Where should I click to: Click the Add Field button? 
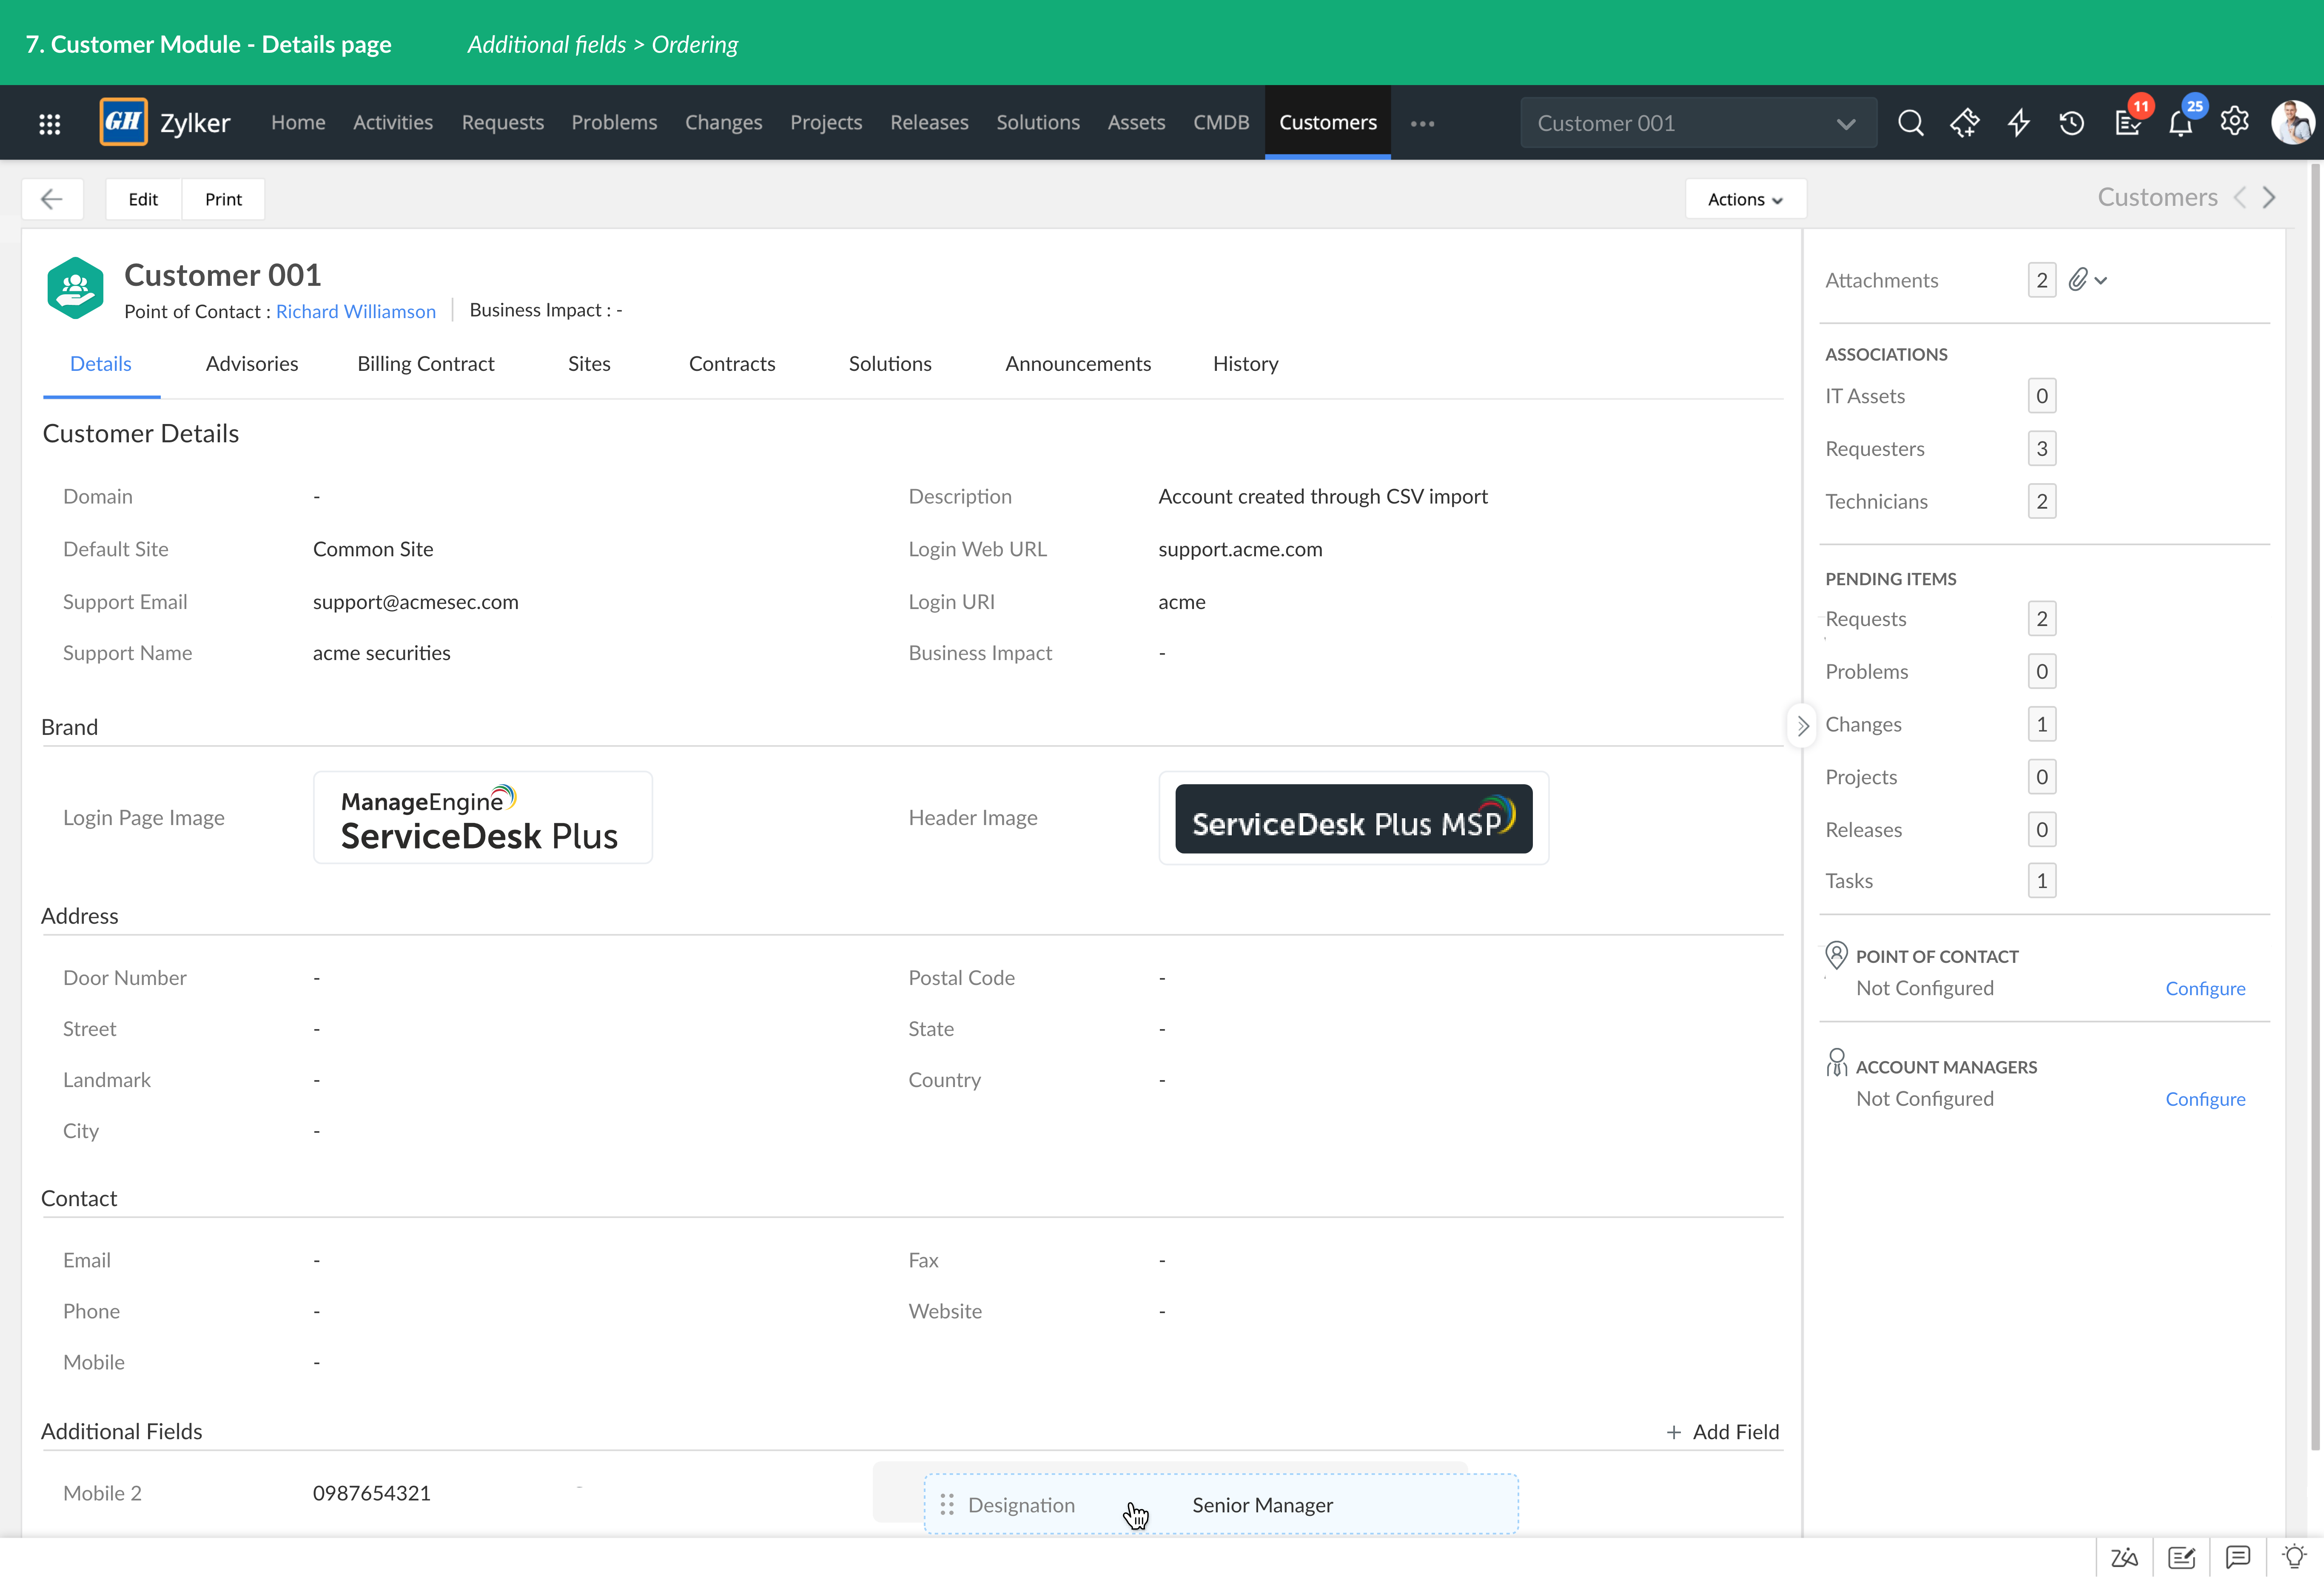pyautogui.click(x=1723, y=1432)
